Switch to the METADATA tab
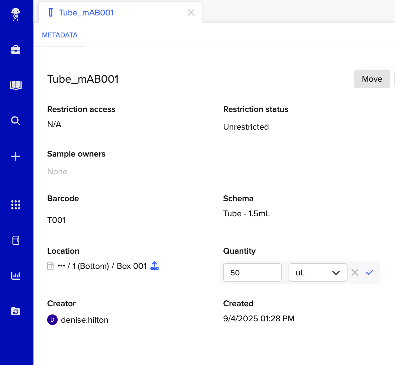 (60, 35)
